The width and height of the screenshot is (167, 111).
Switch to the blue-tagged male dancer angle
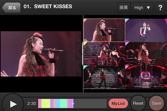pyautogui.click(x=146, y=30)
